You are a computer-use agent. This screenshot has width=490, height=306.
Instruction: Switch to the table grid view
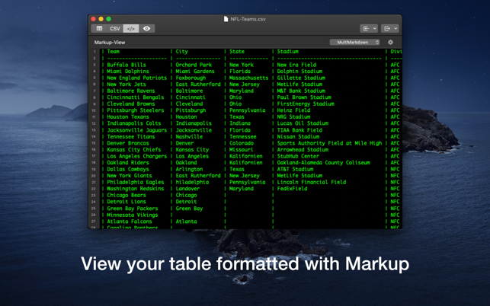(99, 28)
